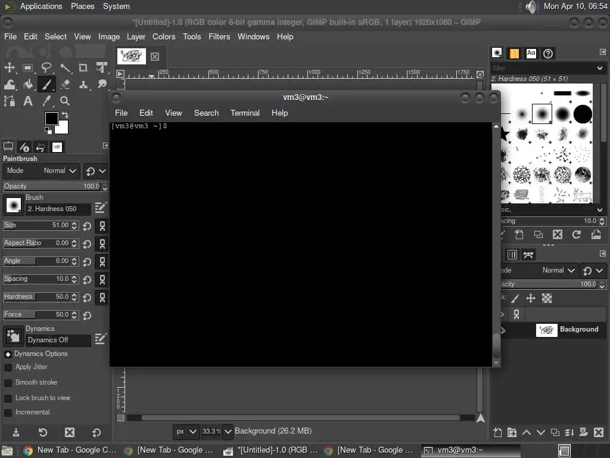The width and height of the screenshot is (610, 458).
Task: Delete tool preset at bottom of options
Action: [70, 432]
